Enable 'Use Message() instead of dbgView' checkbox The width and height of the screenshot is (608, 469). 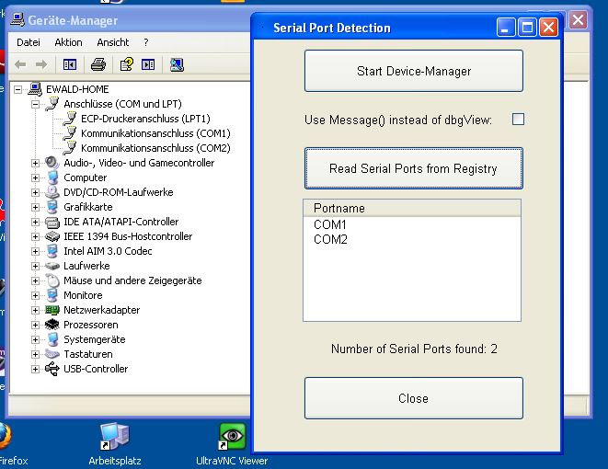518,120
